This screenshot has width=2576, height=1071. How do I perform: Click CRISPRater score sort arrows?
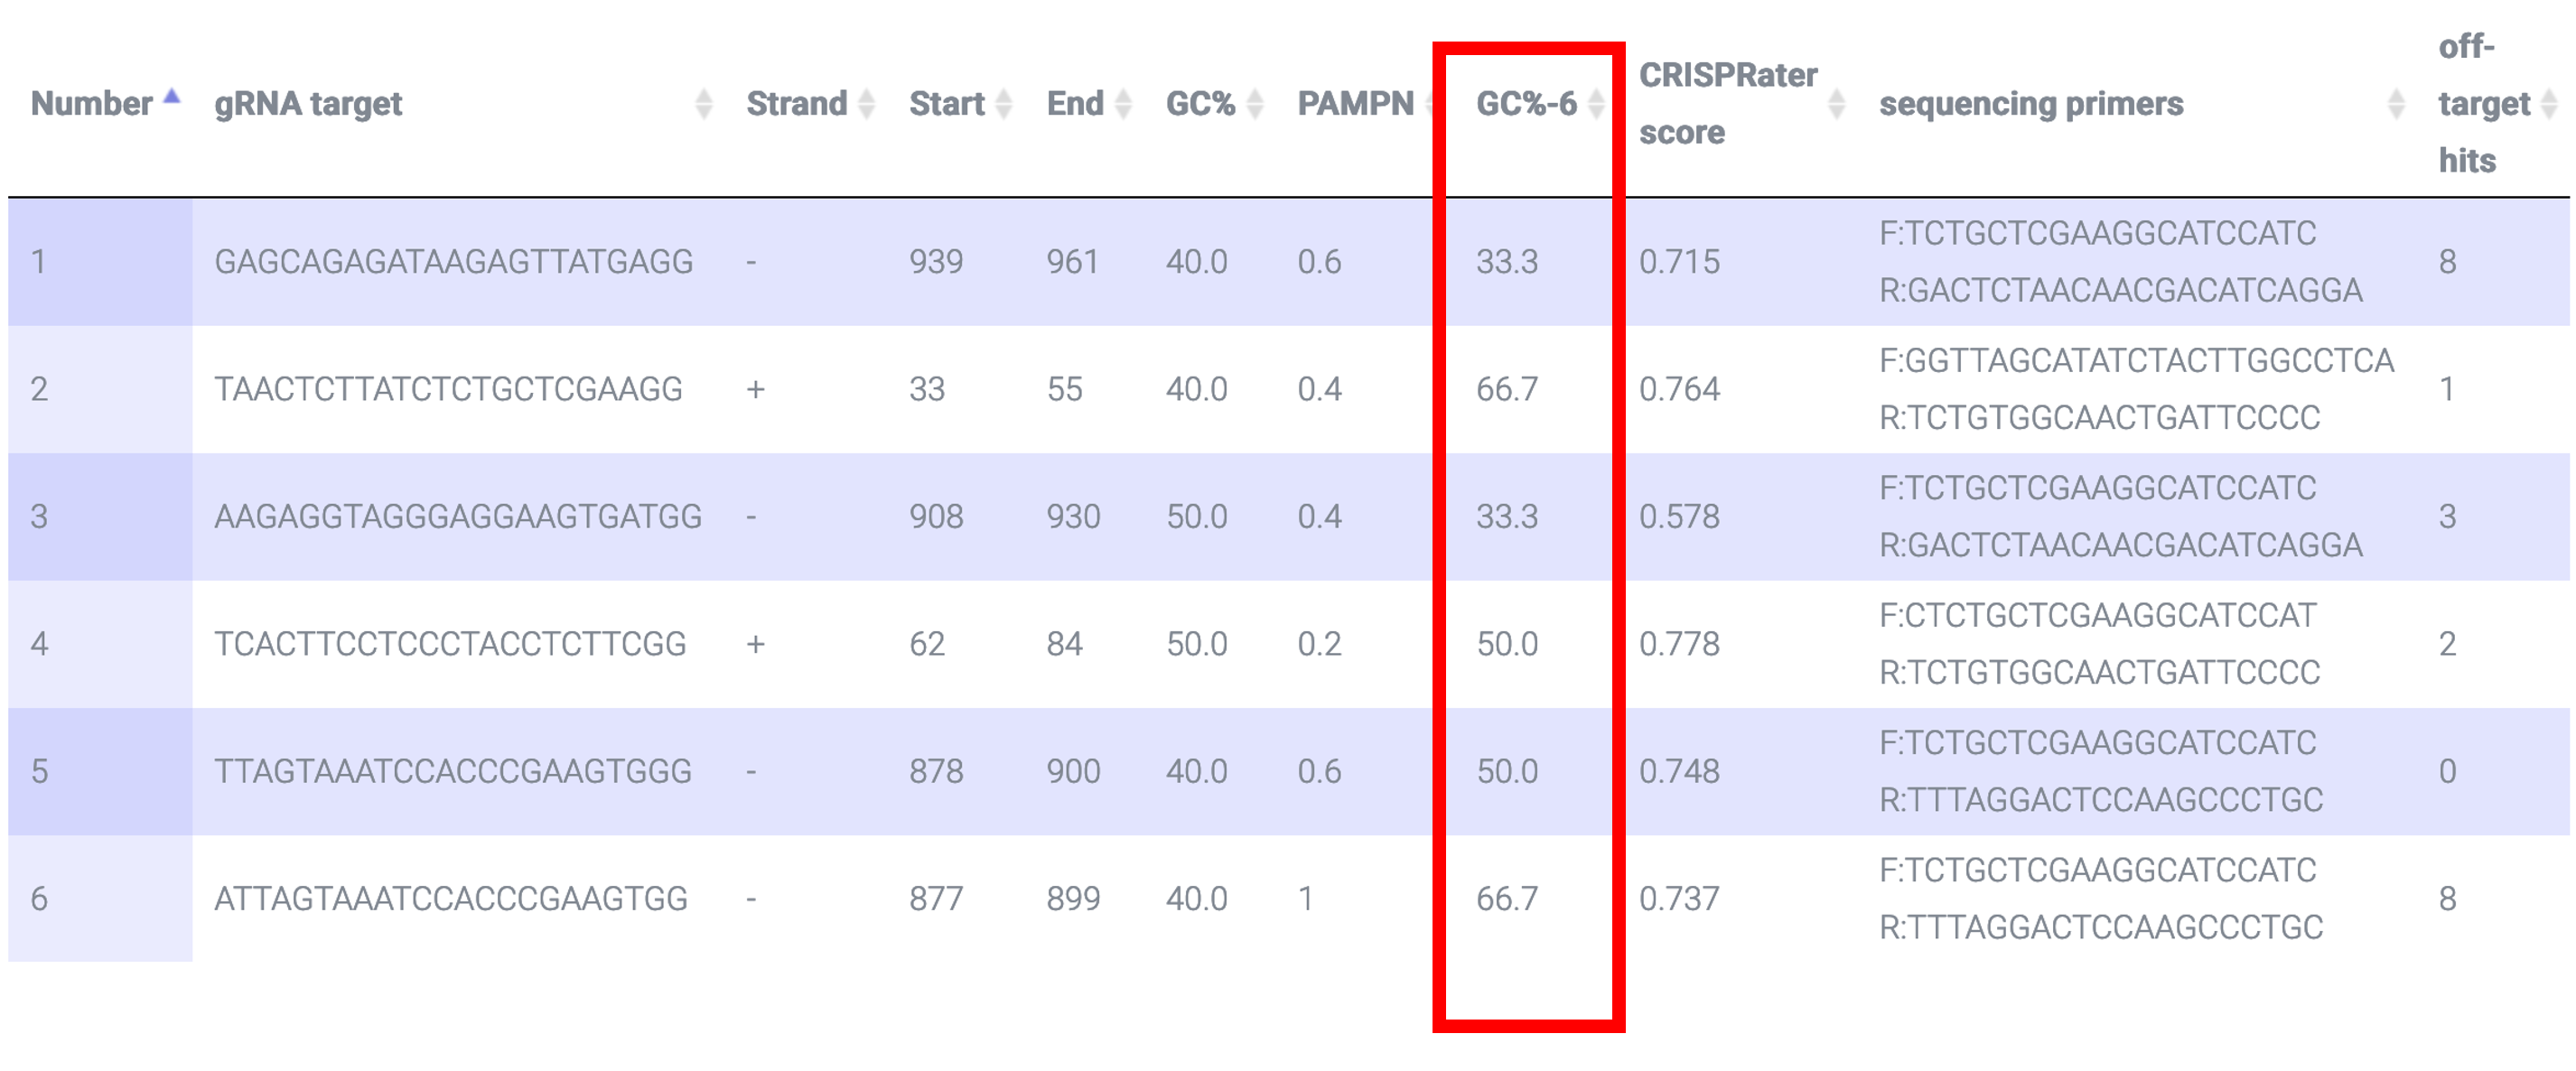click(x=1836, y=103)
